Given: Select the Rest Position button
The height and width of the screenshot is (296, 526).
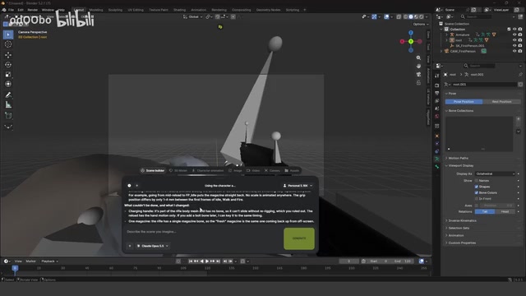Looking at the screenshot, I should coord(501,102).
